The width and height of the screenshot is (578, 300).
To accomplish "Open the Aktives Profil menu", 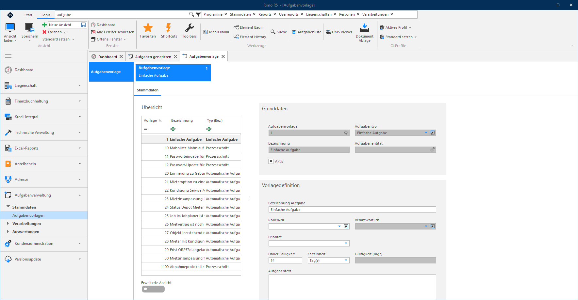I will [x=395, y=27].
